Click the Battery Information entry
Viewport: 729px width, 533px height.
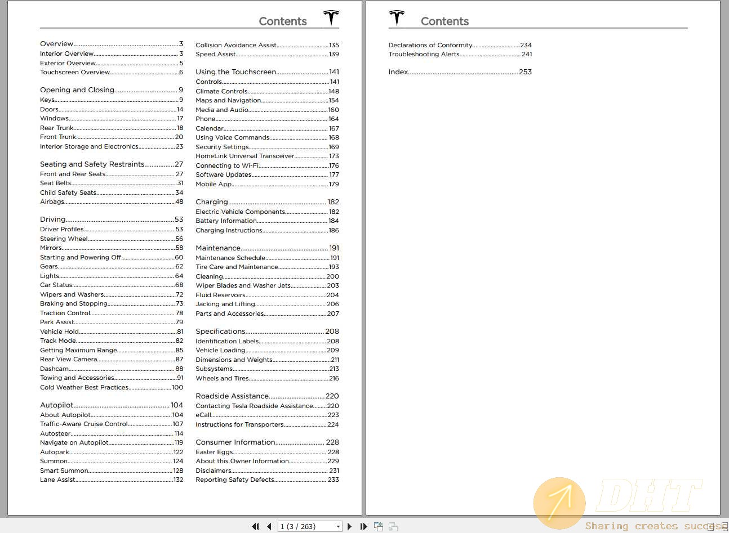coord(267,221)
